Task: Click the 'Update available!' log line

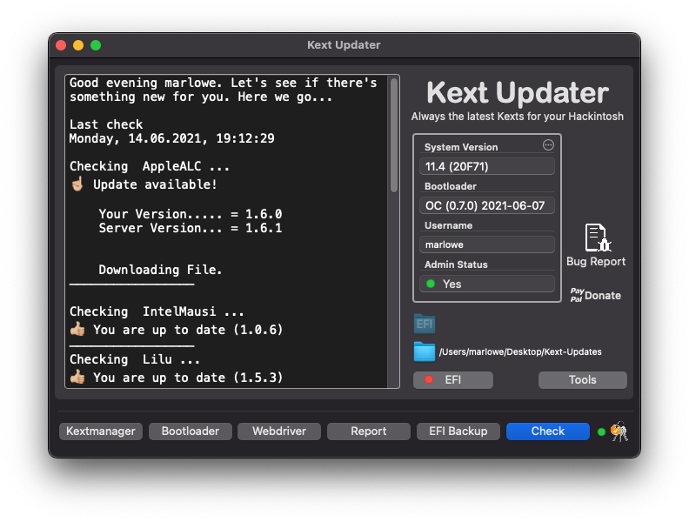Action: (144, 184)
